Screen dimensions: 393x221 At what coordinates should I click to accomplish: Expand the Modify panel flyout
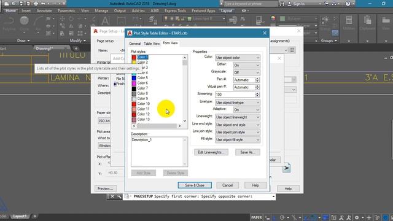click(x=77, y=41)
